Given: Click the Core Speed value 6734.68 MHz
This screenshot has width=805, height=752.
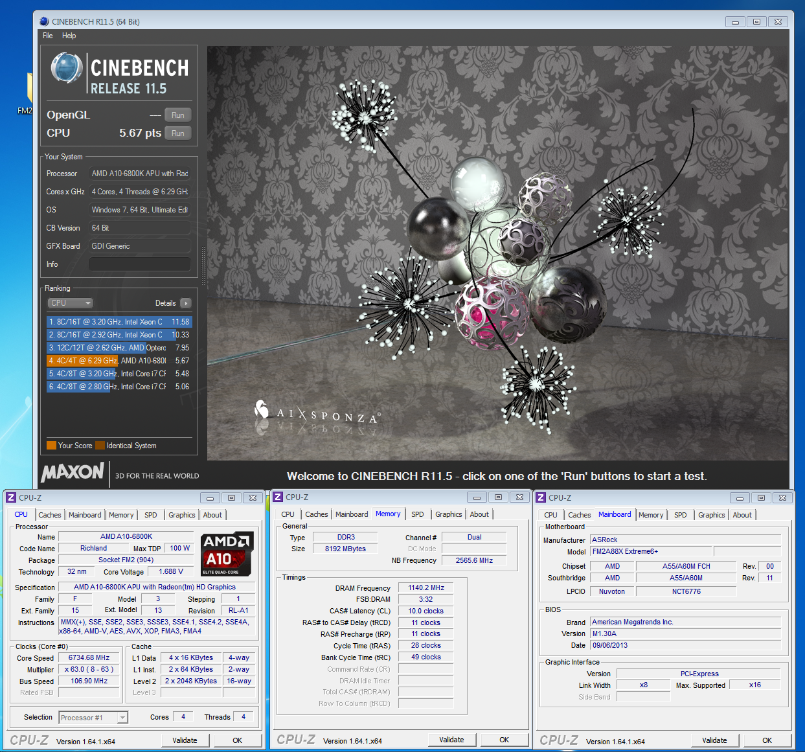Looking at the screenshot, I should click(x=89, y=657).
